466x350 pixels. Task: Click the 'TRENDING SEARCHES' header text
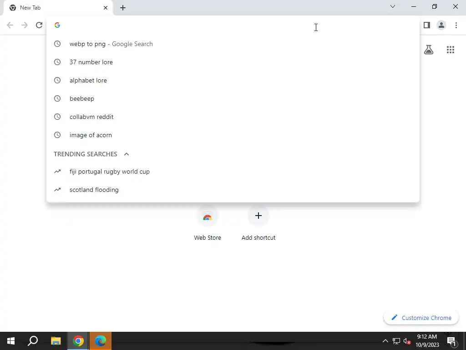coord(85,154)
